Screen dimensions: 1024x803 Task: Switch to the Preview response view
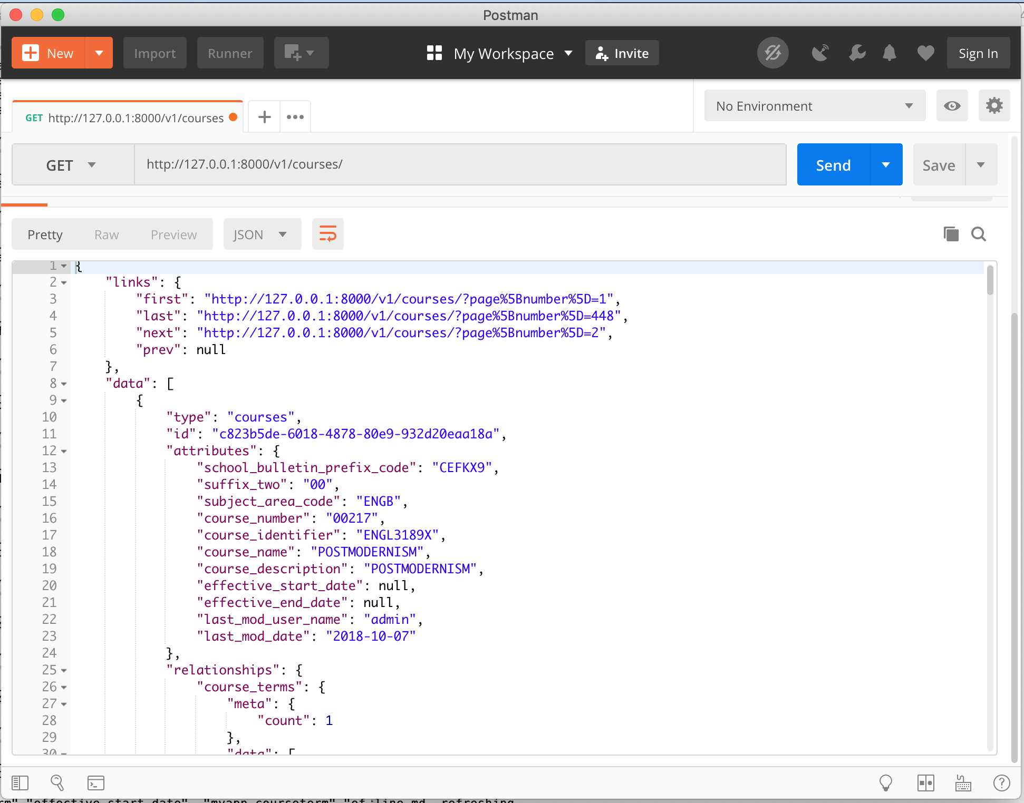click(x=173, y=234)
